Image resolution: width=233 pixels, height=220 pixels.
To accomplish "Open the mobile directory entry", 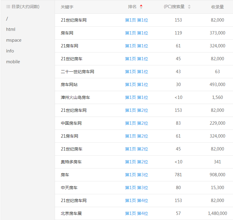I will click(13, 62).
